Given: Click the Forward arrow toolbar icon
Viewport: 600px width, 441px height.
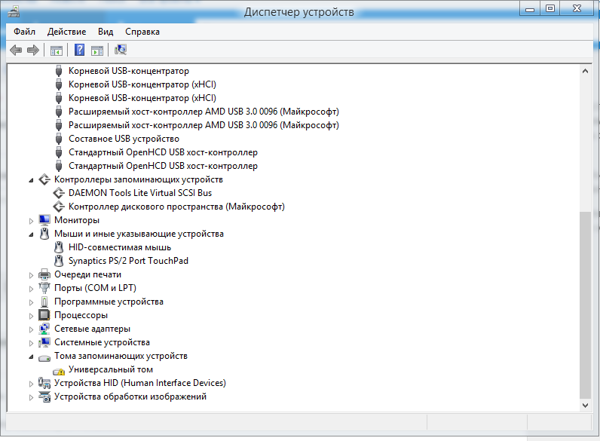Looking at the screenshot, I should click(33, 50).
